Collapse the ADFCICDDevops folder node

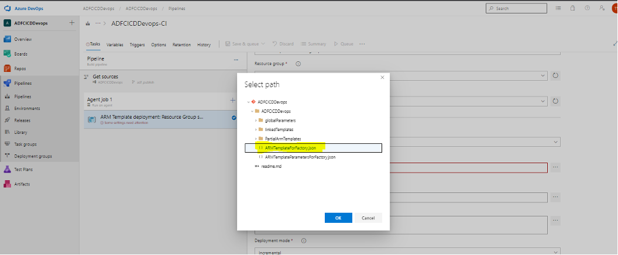(x=252, y=111)
